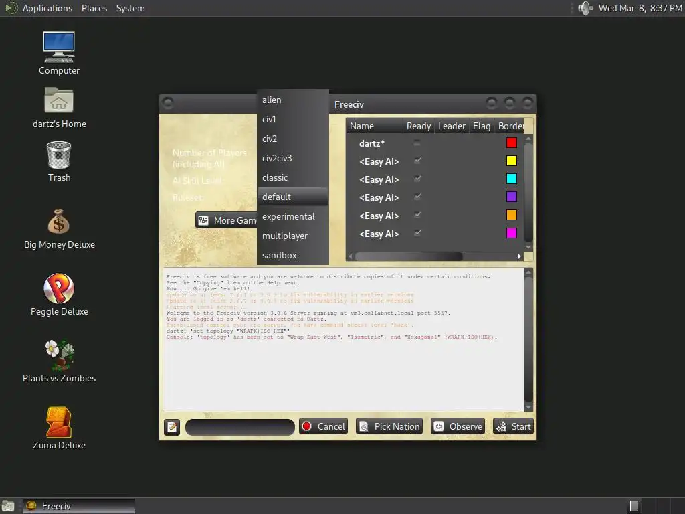
Task: Click the Cancel button
Action: tap(323, 426)
